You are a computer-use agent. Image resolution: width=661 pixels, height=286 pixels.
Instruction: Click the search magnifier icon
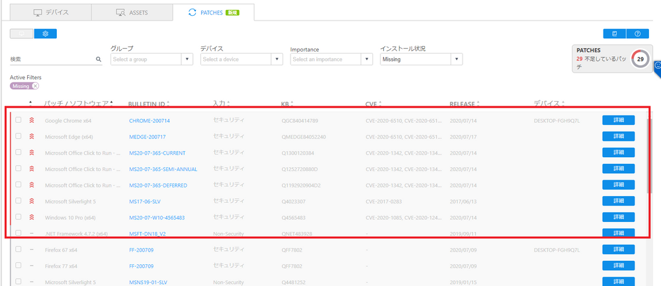[99, 59]
